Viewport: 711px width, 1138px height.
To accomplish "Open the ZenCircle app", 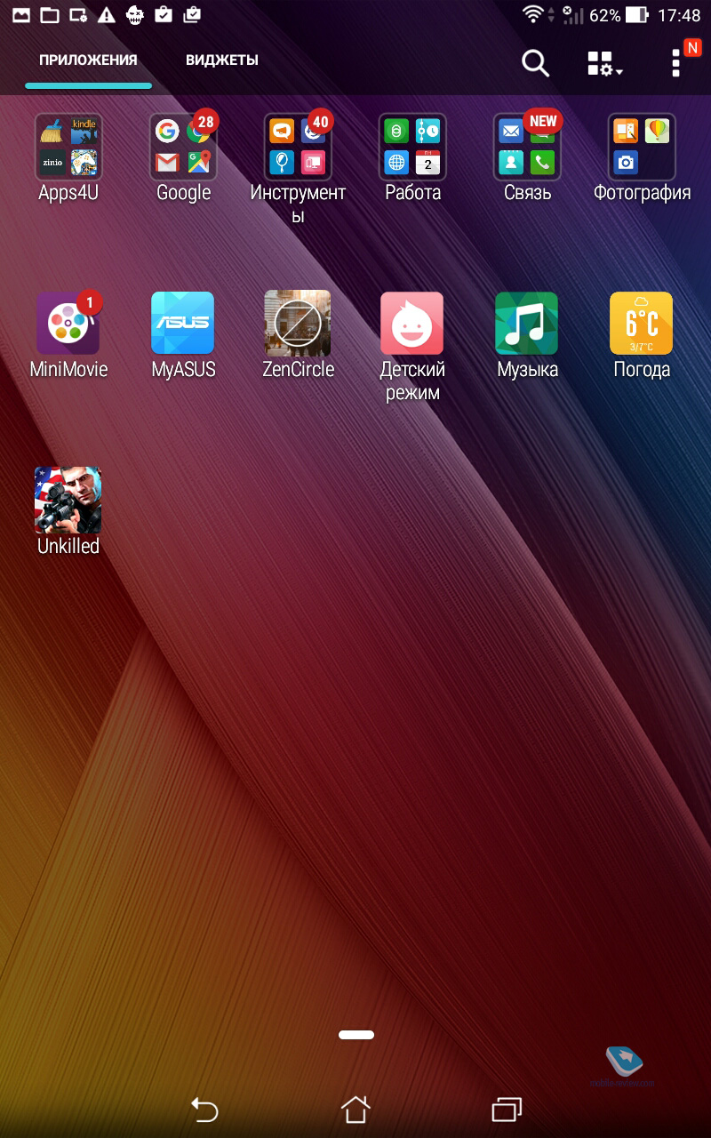I will pos(298,325).
